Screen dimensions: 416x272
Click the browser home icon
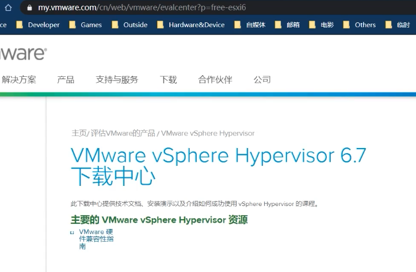pos(8,7)
